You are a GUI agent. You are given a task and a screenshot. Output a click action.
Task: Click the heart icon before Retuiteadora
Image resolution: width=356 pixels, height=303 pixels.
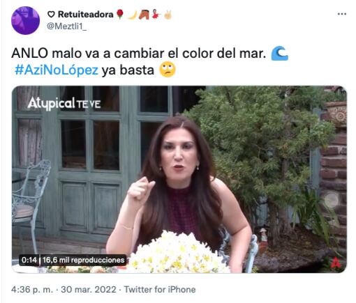[51, 15]
